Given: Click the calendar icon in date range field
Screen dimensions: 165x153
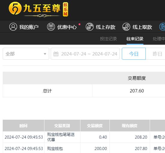Looking at the screenshot, I should click(x=56, y=54).
